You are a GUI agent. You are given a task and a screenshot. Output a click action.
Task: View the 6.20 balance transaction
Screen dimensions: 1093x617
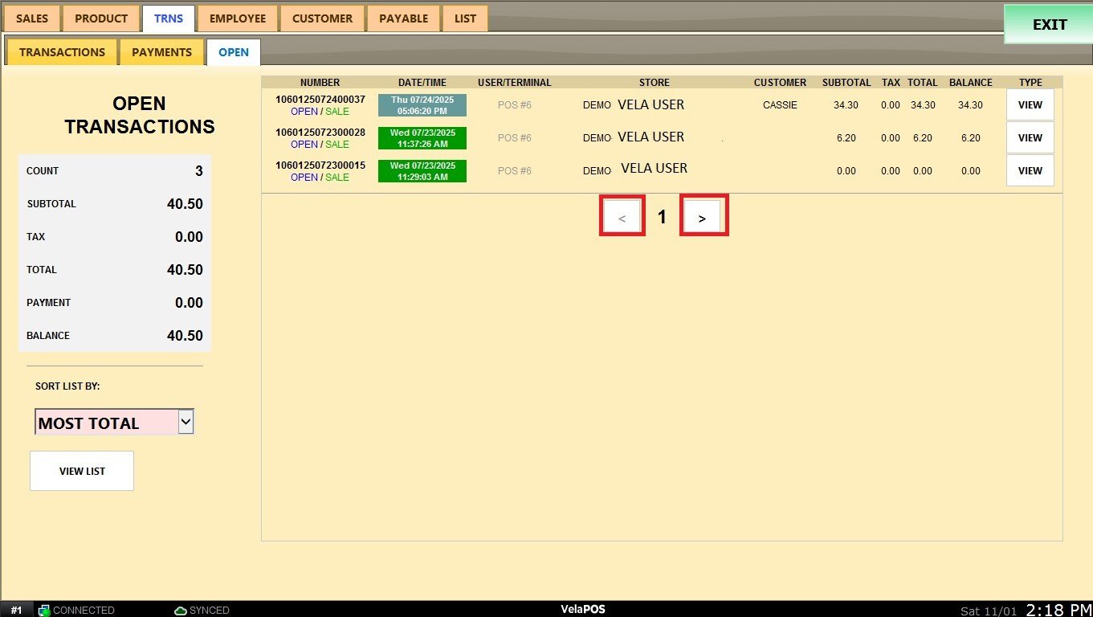[1030, 138]
